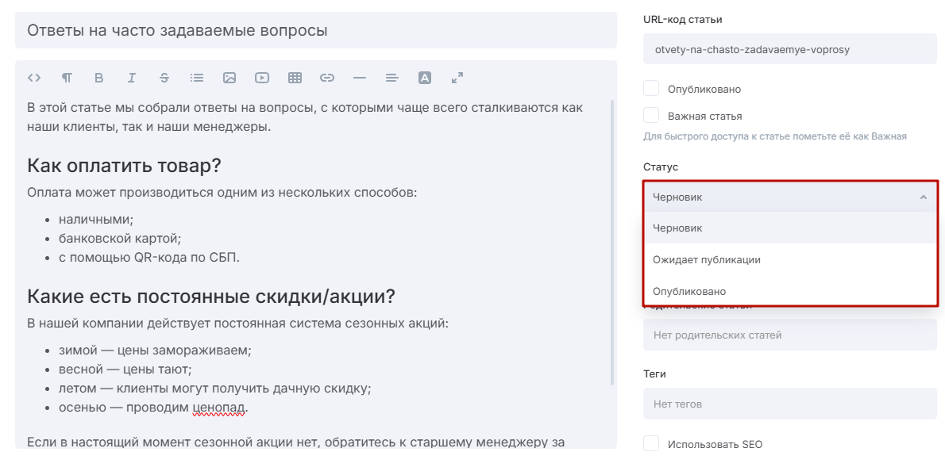945x475 pixels.
Task: Open text alignment options
Action: tap(391, 78)
